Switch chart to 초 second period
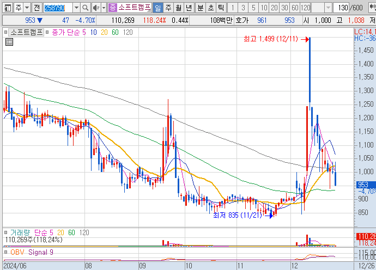 pos(211,8)
